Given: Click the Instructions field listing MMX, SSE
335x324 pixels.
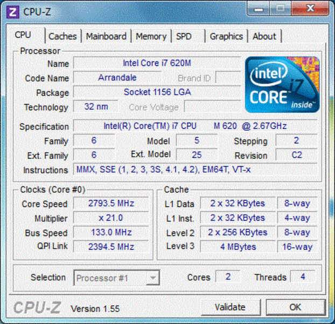Looking at the screenshot, I should point(195,170).
